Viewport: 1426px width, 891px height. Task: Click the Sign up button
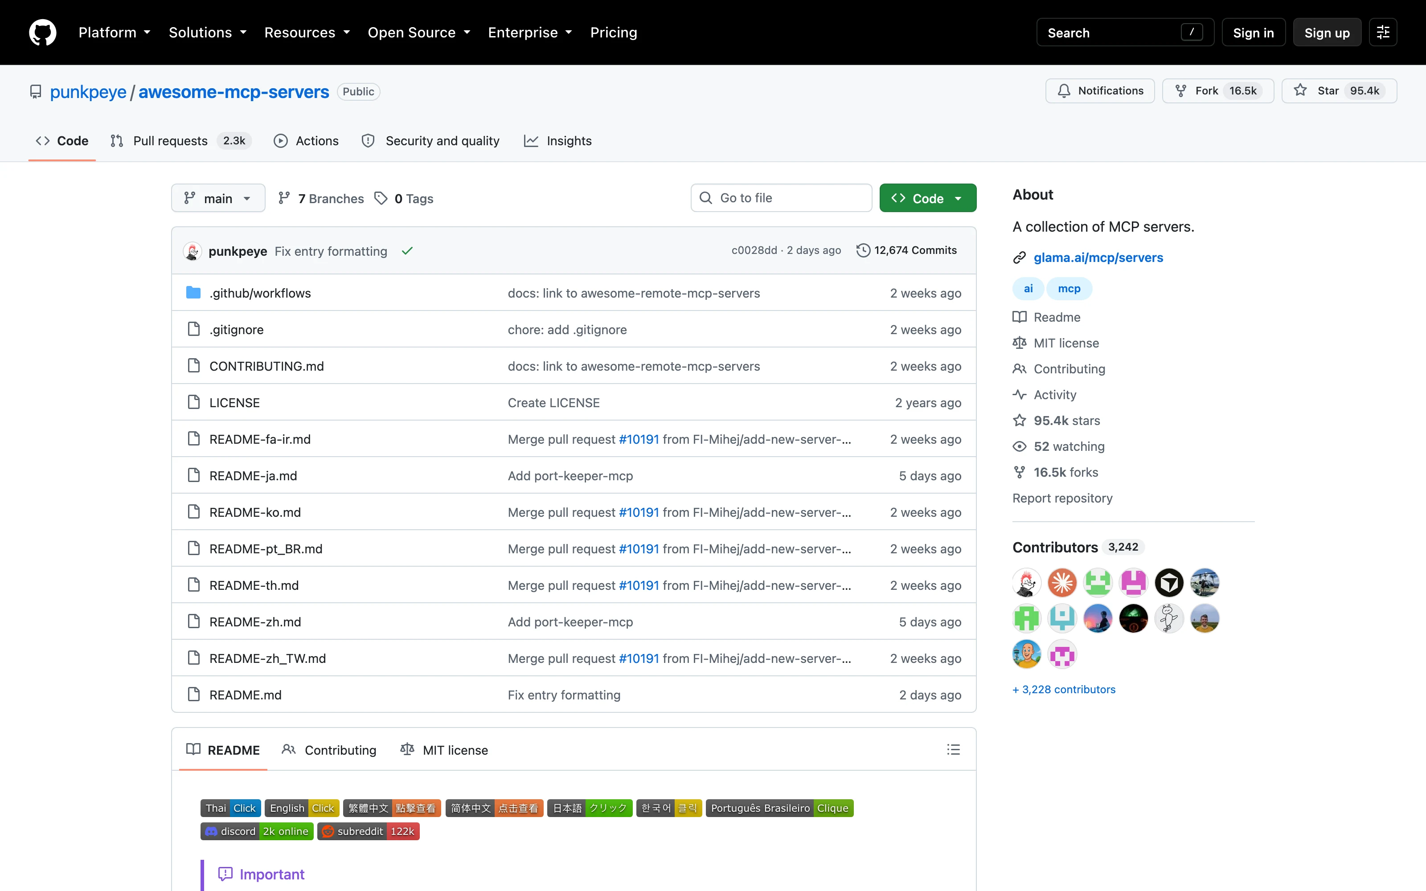1327,33
